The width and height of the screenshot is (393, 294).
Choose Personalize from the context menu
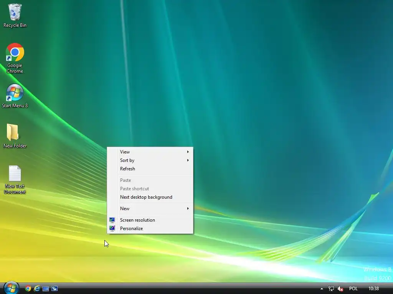(x=150, y=229)
